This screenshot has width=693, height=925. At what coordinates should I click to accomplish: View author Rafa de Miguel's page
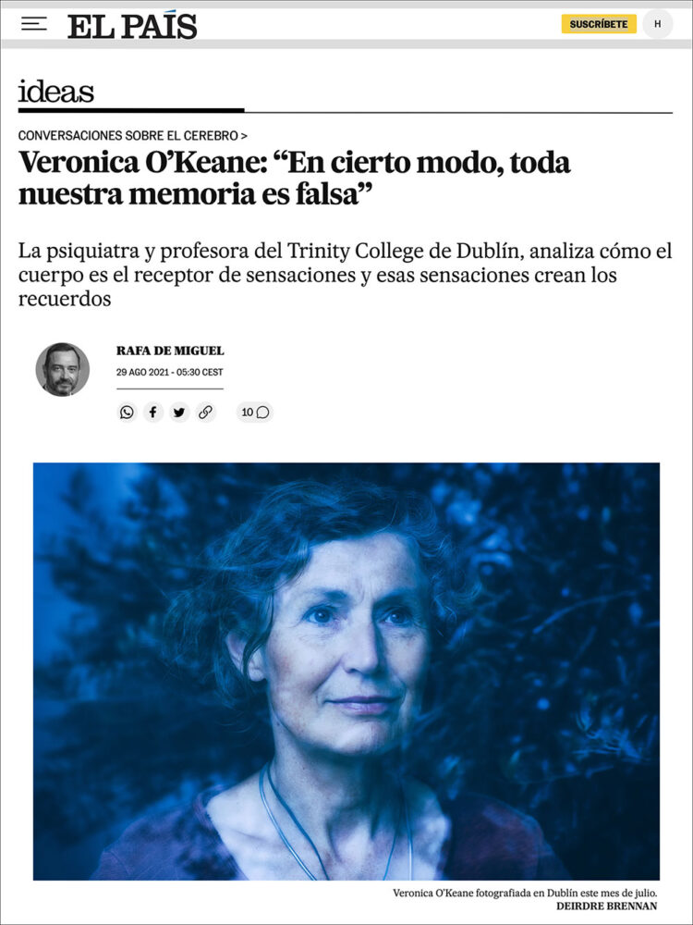pos(170,351)
